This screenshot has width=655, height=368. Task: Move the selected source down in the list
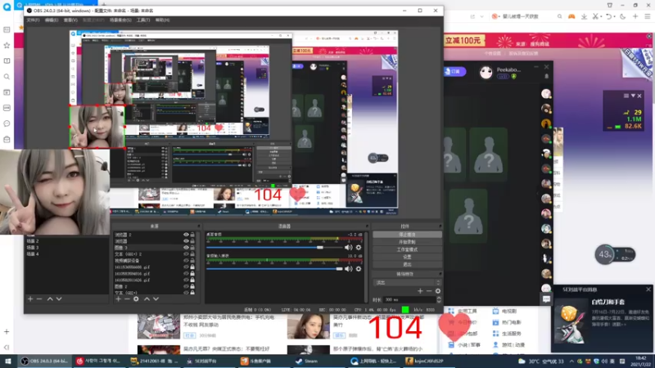coord(156,298)
